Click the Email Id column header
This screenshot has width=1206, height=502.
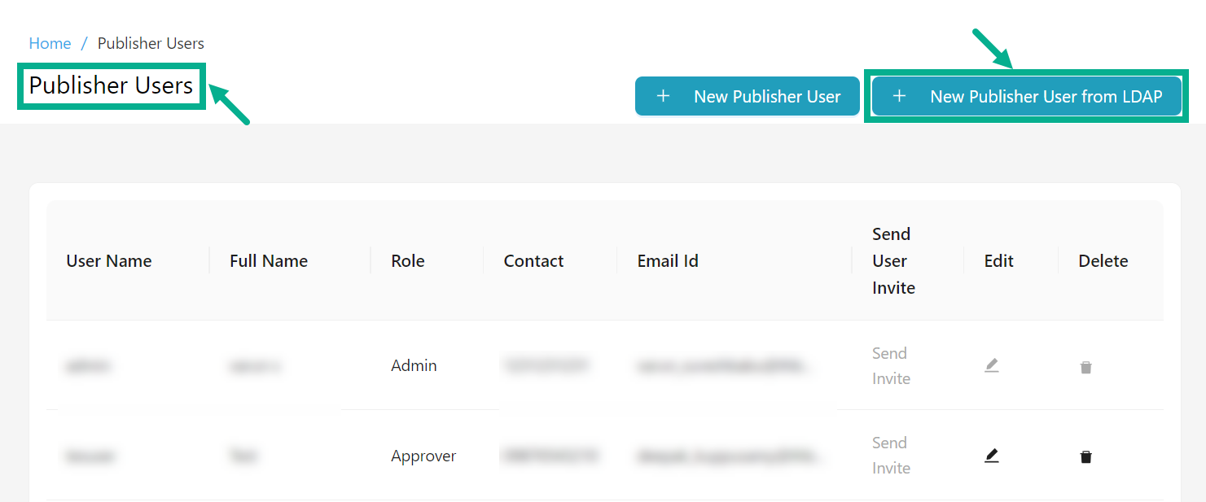[x=667, y=260]
